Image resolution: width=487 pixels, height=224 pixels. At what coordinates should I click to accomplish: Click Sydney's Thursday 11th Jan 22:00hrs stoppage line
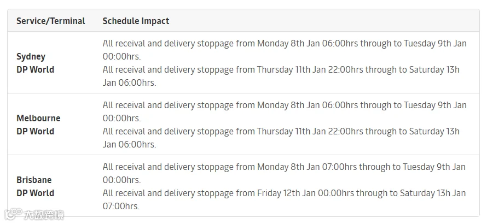tap(281, 76)
